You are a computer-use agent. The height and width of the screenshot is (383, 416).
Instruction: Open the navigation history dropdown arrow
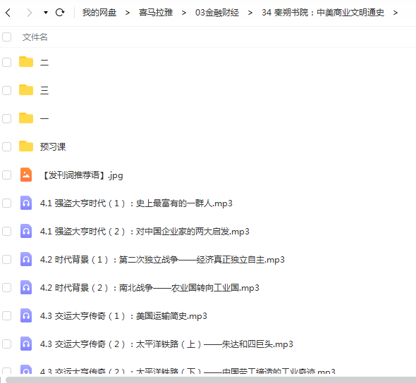pyautogui.click(x=46, y=13)
